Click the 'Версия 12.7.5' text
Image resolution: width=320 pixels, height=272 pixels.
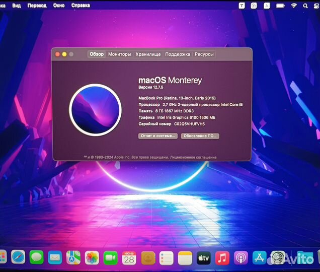[151, 87]
